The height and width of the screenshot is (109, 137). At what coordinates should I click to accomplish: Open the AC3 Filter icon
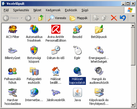point(13,29)
